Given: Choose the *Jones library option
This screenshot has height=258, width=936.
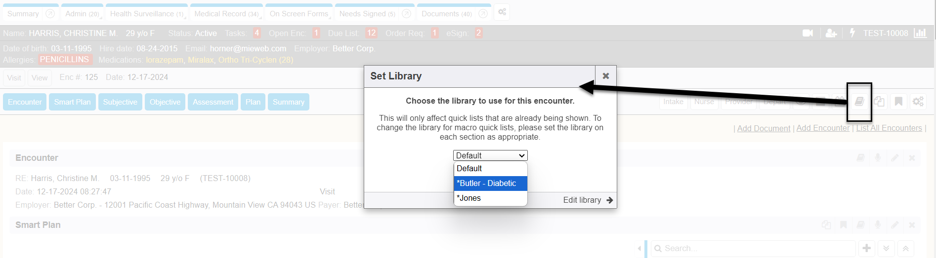Looking at the screenshot, I should tap(490, 198).
